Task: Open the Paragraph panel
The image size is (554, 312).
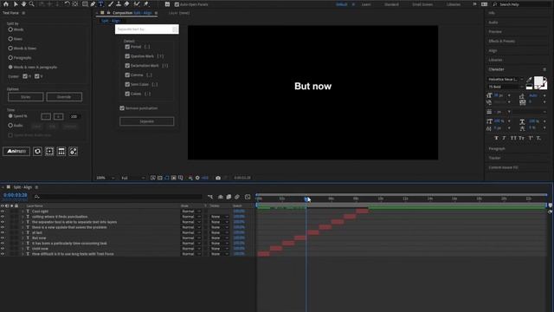Action: (x=497, y=148)
